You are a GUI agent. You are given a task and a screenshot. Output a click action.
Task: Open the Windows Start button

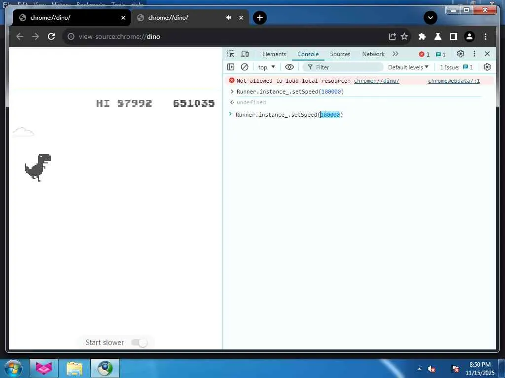(x=12, y=368)
